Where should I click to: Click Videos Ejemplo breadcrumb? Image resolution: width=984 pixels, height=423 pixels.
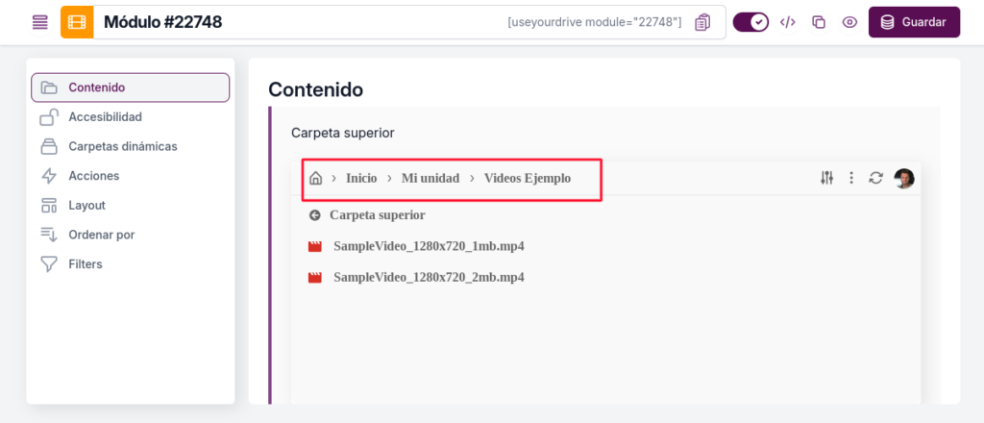coord(528,178)
